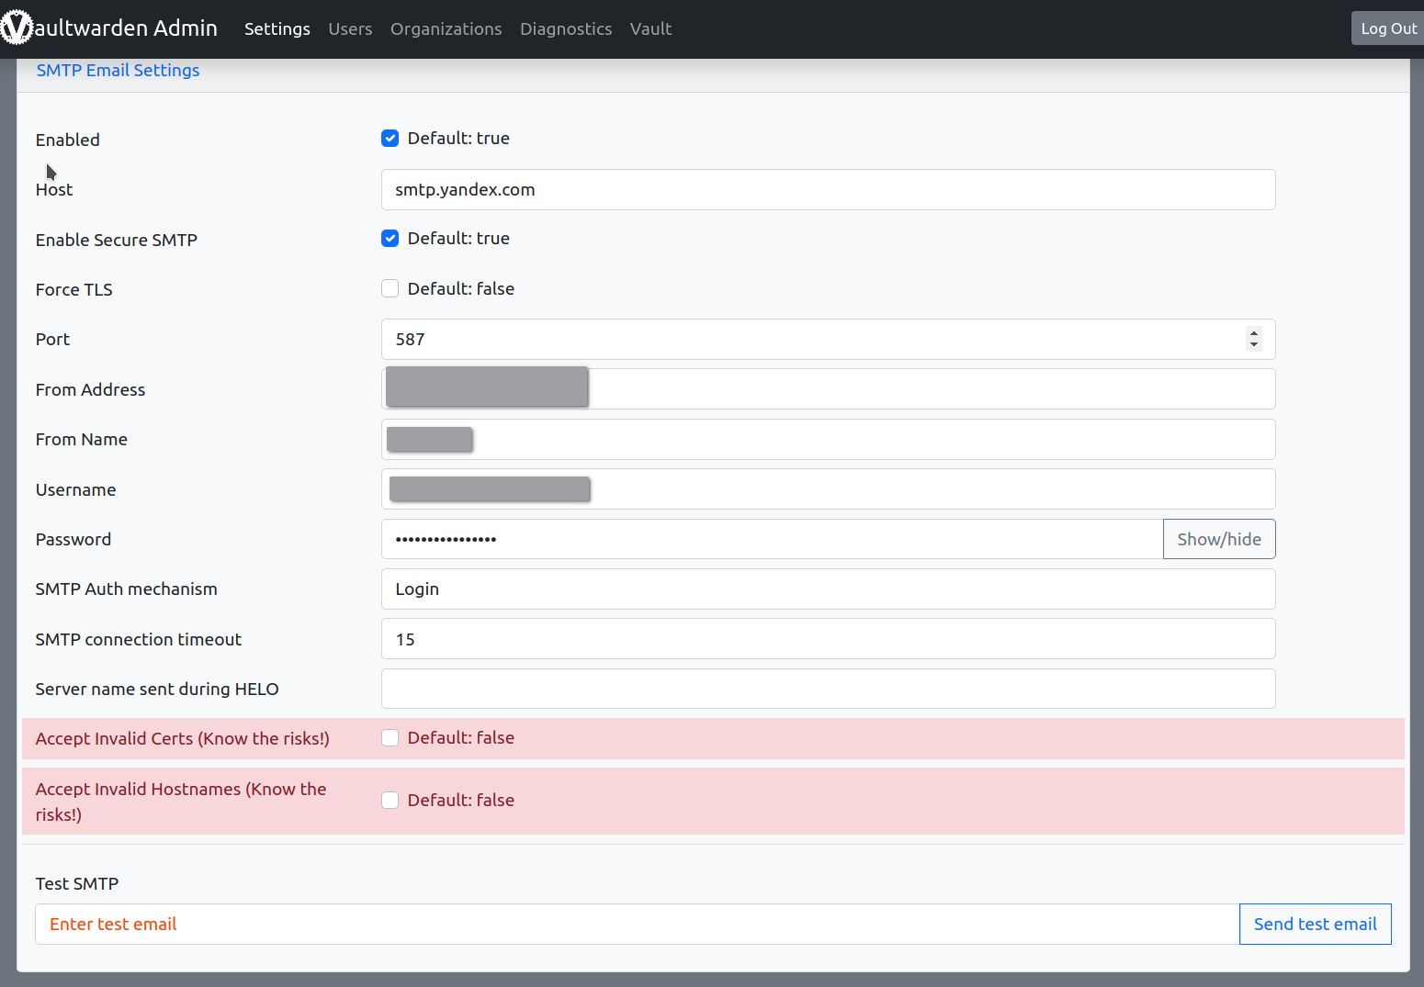Click the Vaultwarden logo icon
Screen dimensions: 1424x987
click(x=17, y=28)
